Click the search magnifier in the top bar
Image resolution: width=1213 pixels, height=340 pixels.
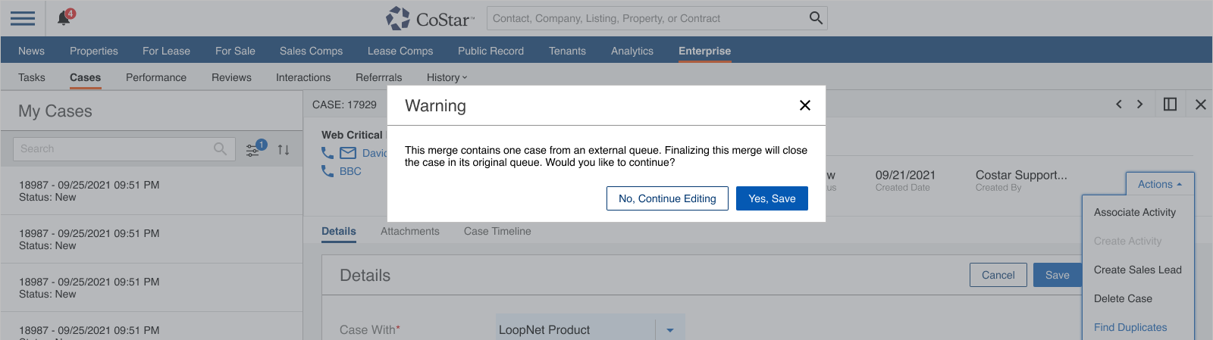816,18
